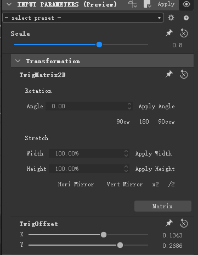Double the stretch with x2
The height and width of the screenshot is (255, 198).
155,184
